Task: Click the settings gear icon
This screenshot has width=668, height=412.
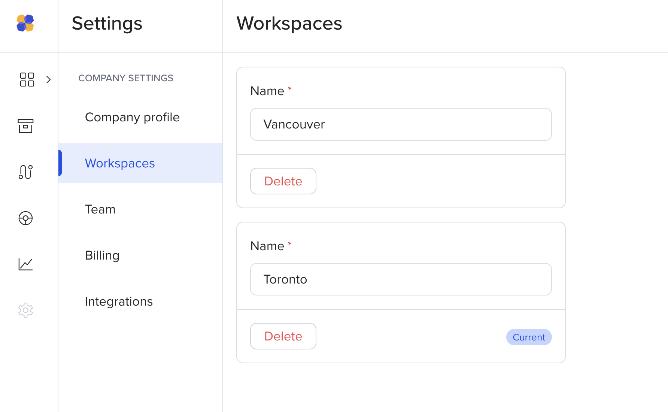Action: (x=25, y=310)
